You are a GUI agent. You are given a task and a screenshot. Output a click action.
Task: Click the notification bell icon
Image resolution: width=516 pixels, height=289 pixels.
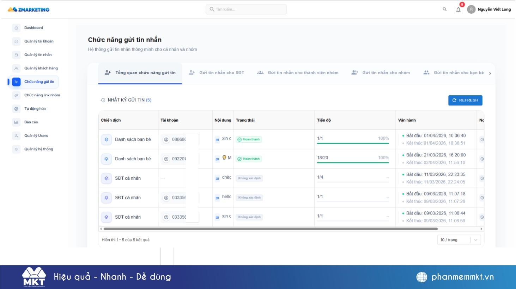pyautogui.click(x=458, y=9)
